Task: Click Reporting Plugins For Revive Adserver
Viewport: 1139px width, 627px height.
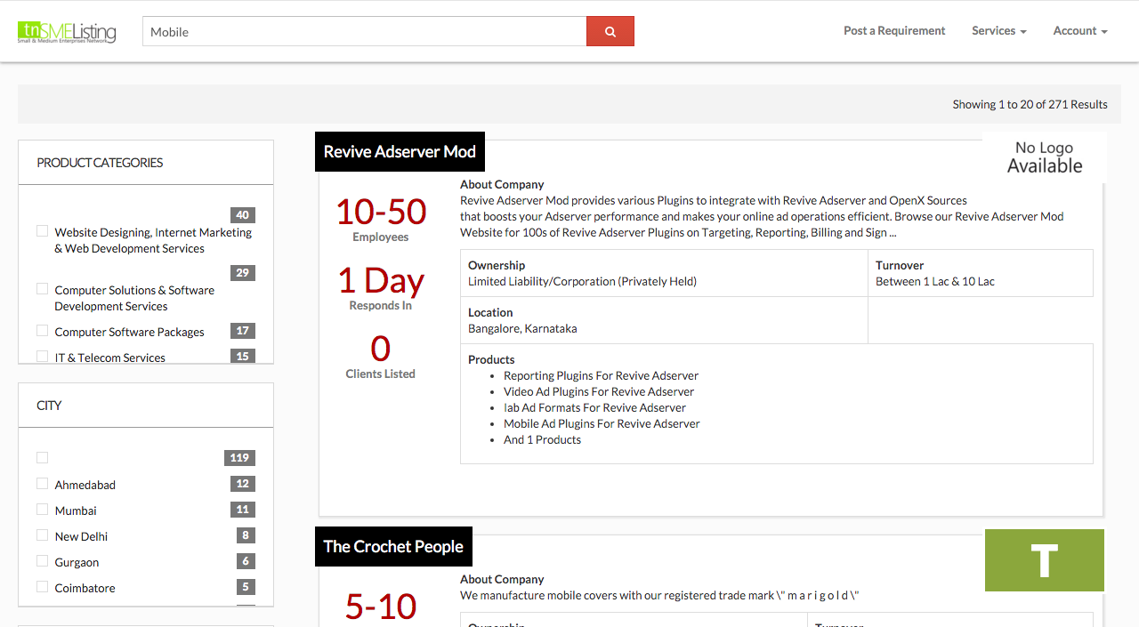Action: pyautogui.click(x=601, y=375)
